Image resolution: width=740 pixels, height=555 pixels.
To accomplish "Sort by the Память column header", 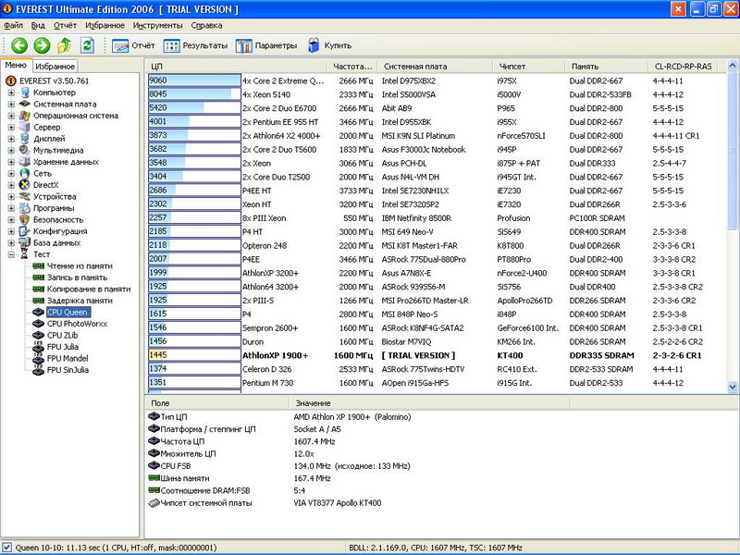I will coord(607,67).
